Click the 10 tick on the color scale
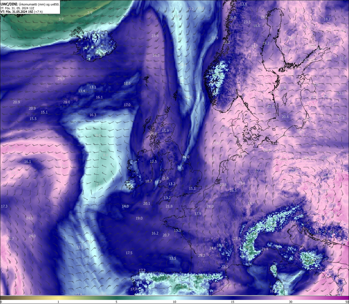 tap(174, 302)
